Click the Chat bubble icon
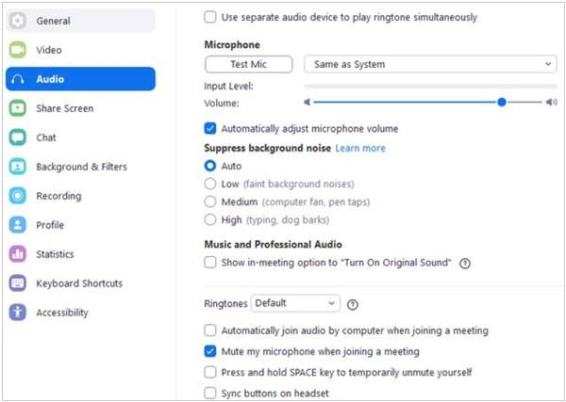Viewport: 566px width, 402px height. click(17, 137)
